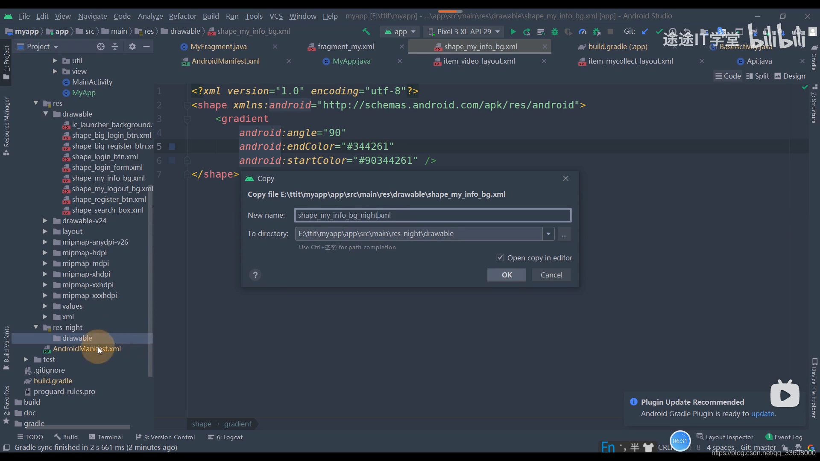820x461 pixels.
Task: Click the New name input field
Action: click(x=433, y=215)
